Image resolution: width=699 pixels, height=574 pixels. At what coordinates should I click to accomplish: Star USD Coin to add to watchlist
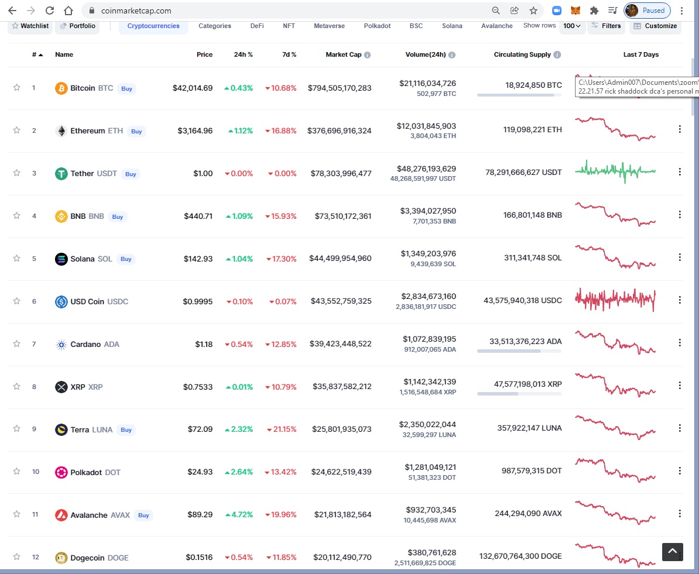pos(16,301)
